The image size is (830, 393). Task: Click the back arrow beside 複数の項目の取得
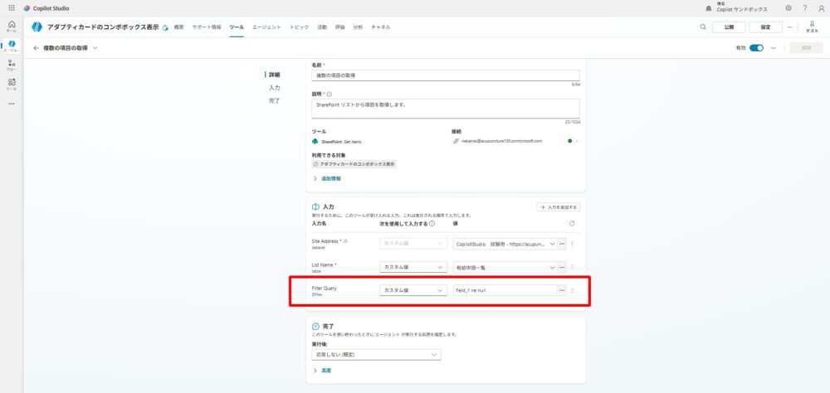tap(37, 48)
